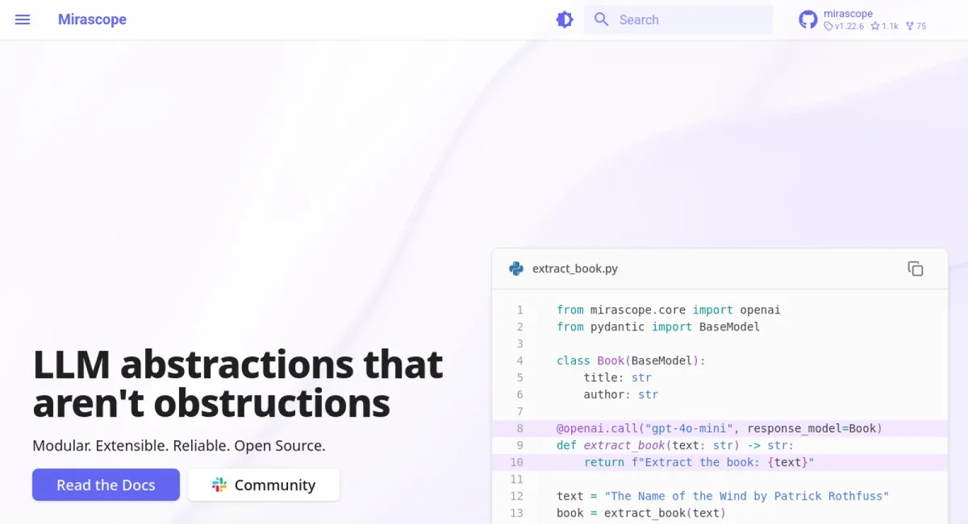Viewport: 968px width, 524px height.
Task: Click the 75 forks count
Action: click(916, 26)
